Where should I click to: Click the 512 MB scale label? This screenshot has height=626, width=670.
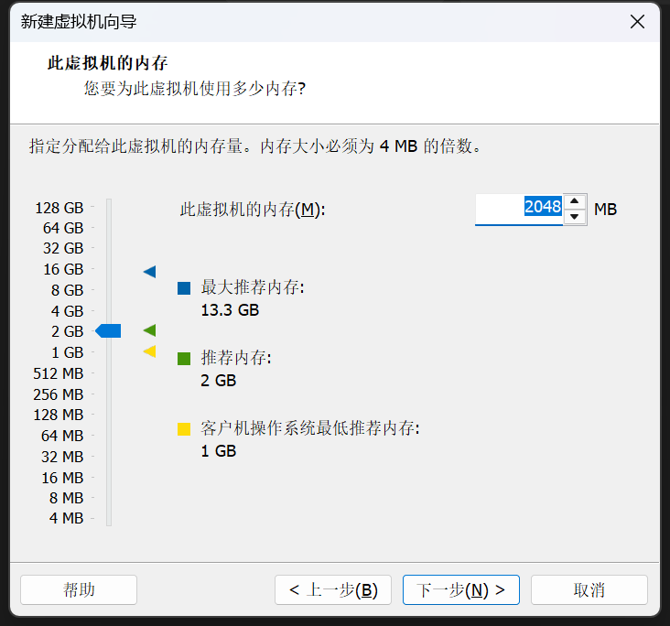[58, 373]
